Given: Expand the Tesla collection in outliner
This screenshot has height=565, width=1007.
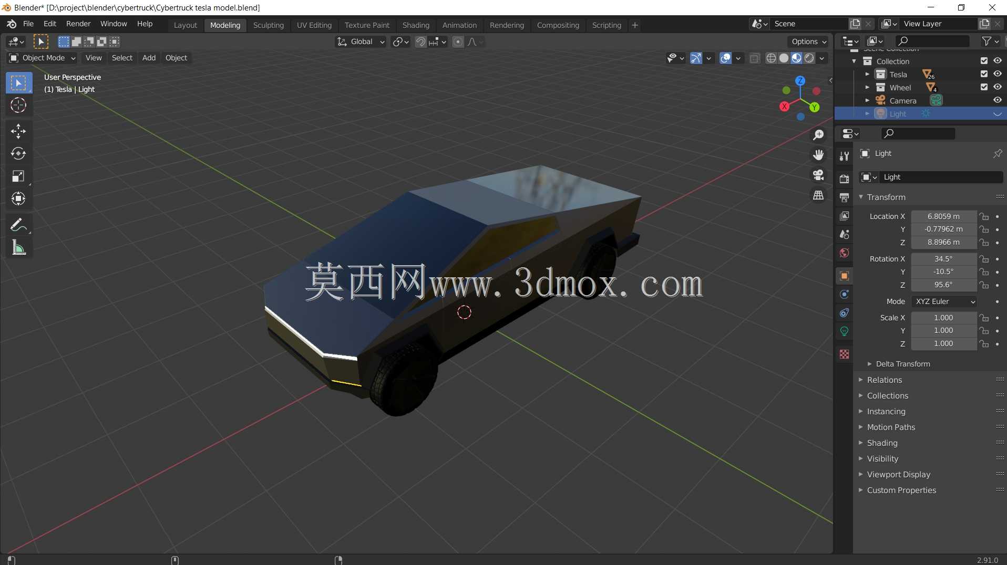Looking at the screenshot, I should (867, 74).
